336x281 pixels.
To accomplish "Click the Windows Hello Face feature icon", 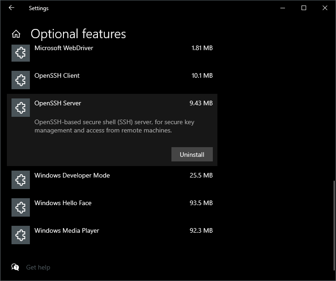I will click(x=21, y=207).
